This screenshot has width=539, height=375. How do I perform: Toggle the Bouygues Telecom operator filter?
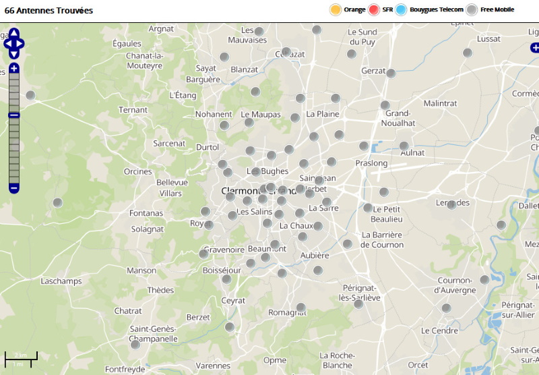pyautogui.click(x=402, y=9)
